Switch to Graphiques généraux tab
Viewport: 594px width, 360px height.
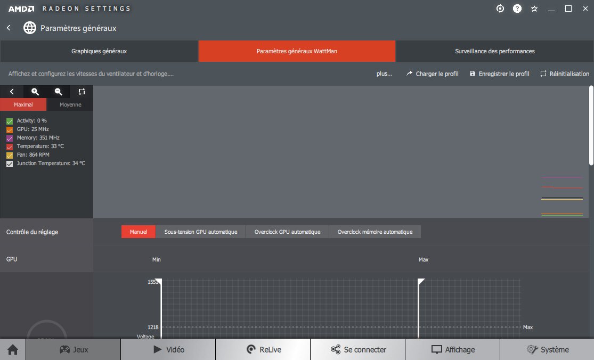click(99, 51)
